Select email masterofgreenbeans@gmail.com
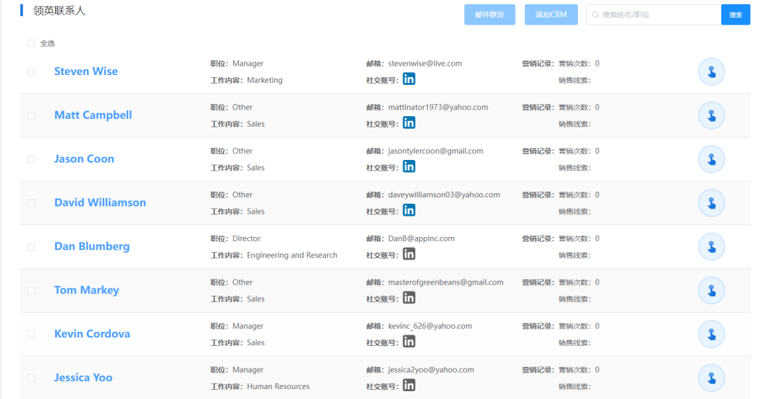Viewport: 765px width, 399px height. (446, 282)
